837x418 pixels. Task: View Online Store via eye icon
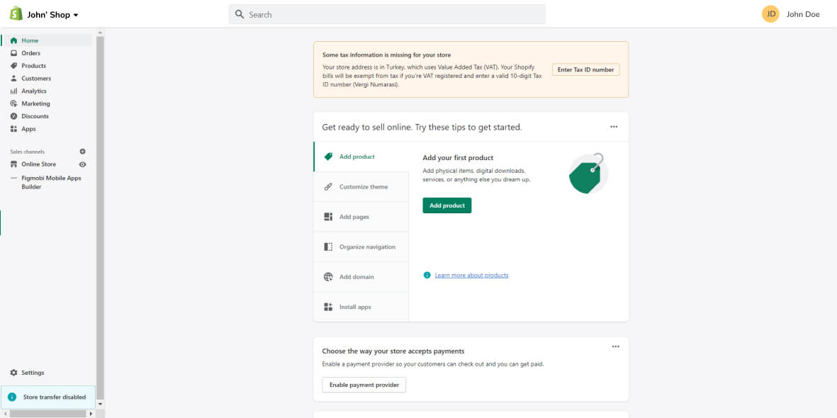pos(82,164)
